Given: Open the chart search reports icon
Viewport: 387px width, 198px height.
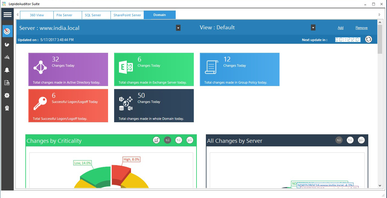Looking at the screenshot, I should (7, 57).
